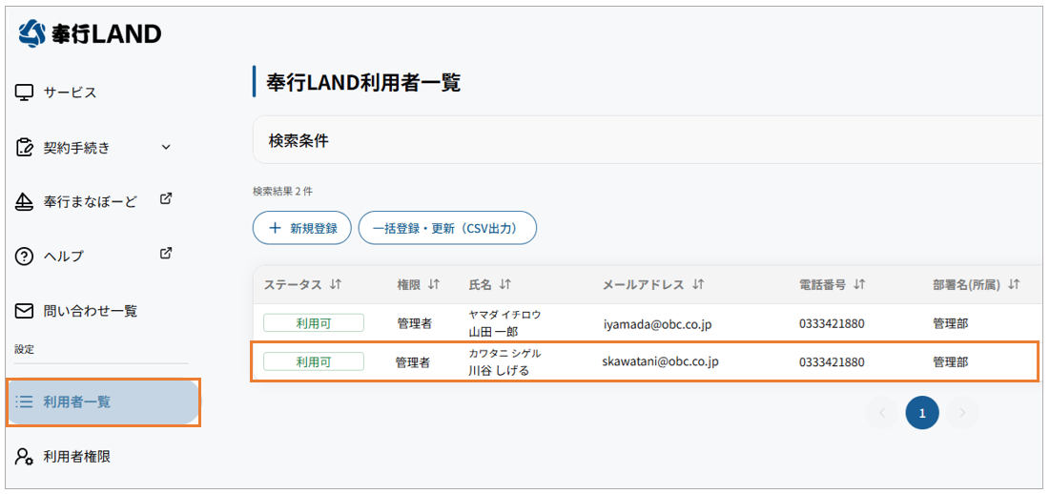
Task: Click 管理者 role in 山田 一郎 row
Action: (x=415, y=324)
